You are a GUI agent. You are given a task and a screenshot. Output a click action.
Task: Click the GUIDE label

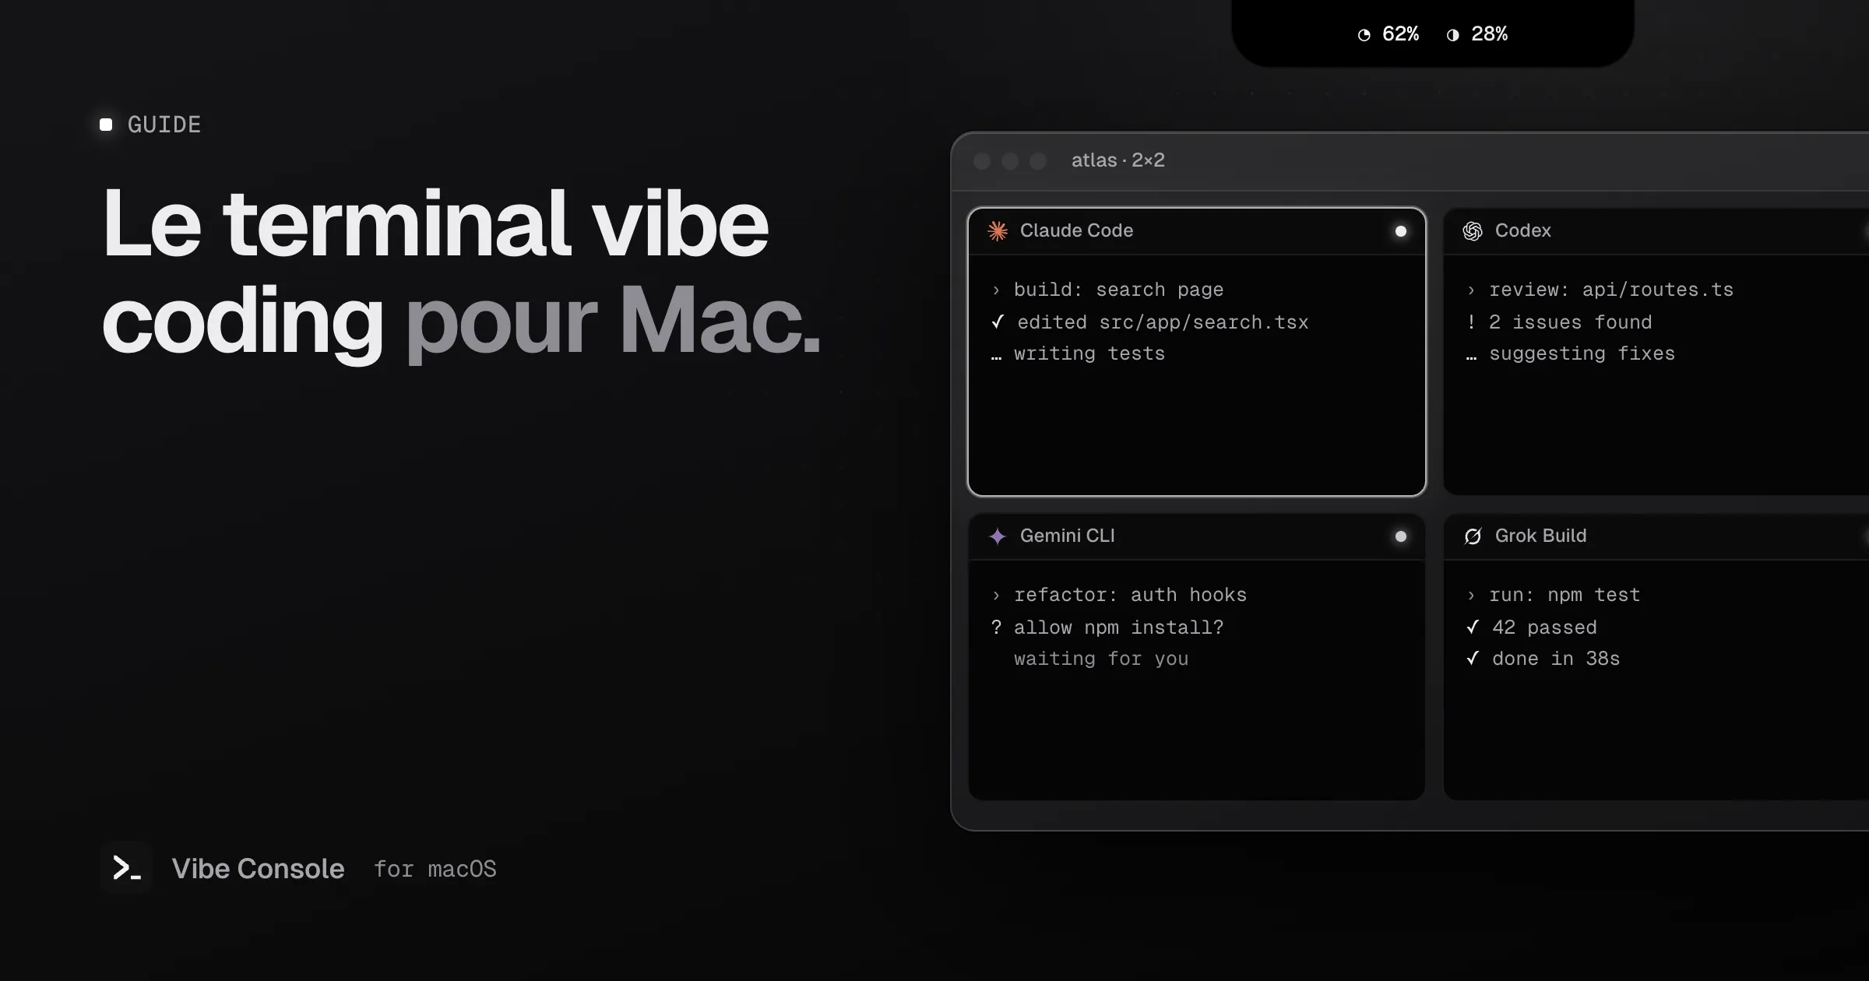(164, 125)
